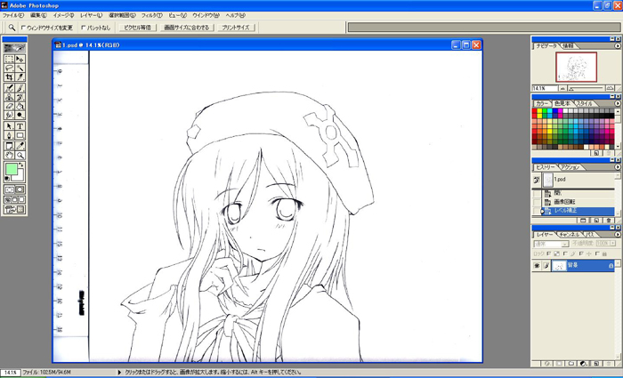
Task: Select the Rectangle shape tool
Action: pos(20,135)
